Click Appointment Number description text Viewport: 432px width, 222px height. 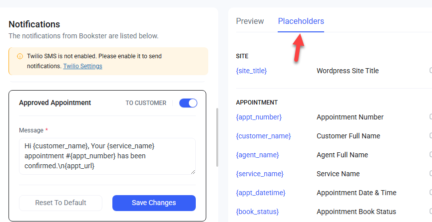[x=350, y=117]
